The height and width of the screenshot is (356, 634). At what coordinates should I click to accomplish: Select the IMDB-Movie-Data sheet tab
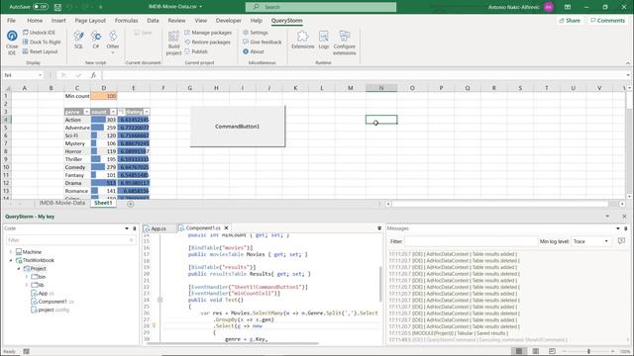click(61, 203)
